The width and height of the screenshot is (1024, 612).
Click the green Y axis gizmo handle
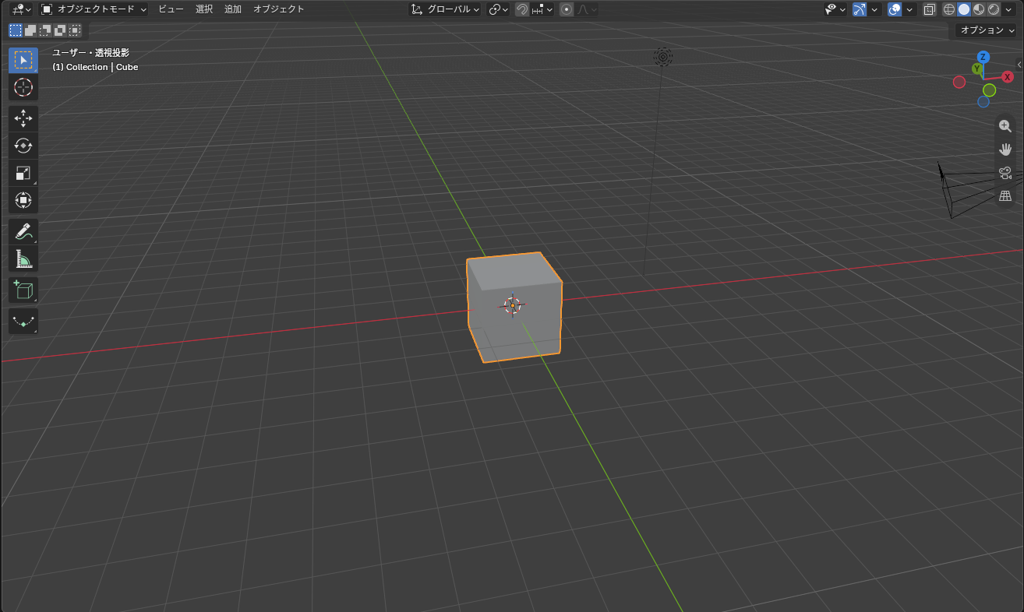click(976, 69)
